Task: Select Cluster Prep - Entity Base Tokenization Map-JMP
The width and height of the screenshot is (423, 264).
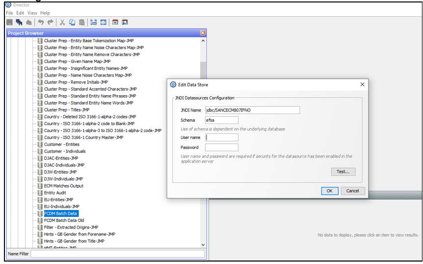Action: 89,41
